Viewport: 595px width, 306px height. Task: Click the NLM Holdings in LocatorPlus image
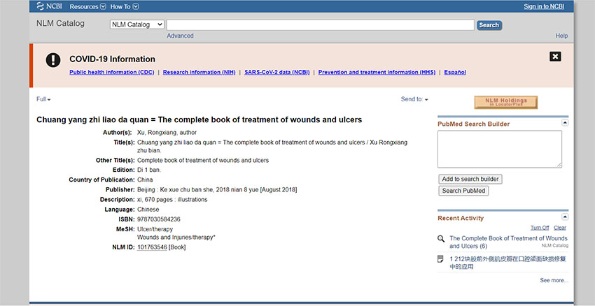[x=505, y=103]
